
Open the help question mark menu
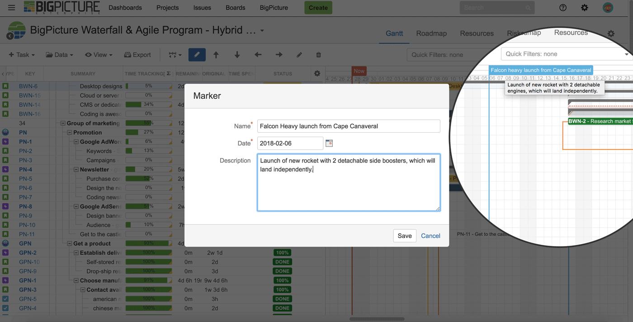[x=563, y=8]
